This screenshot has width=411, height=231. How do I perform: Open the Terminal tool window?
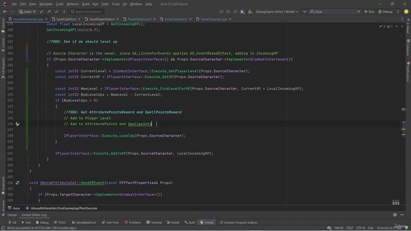pos(154,223)
